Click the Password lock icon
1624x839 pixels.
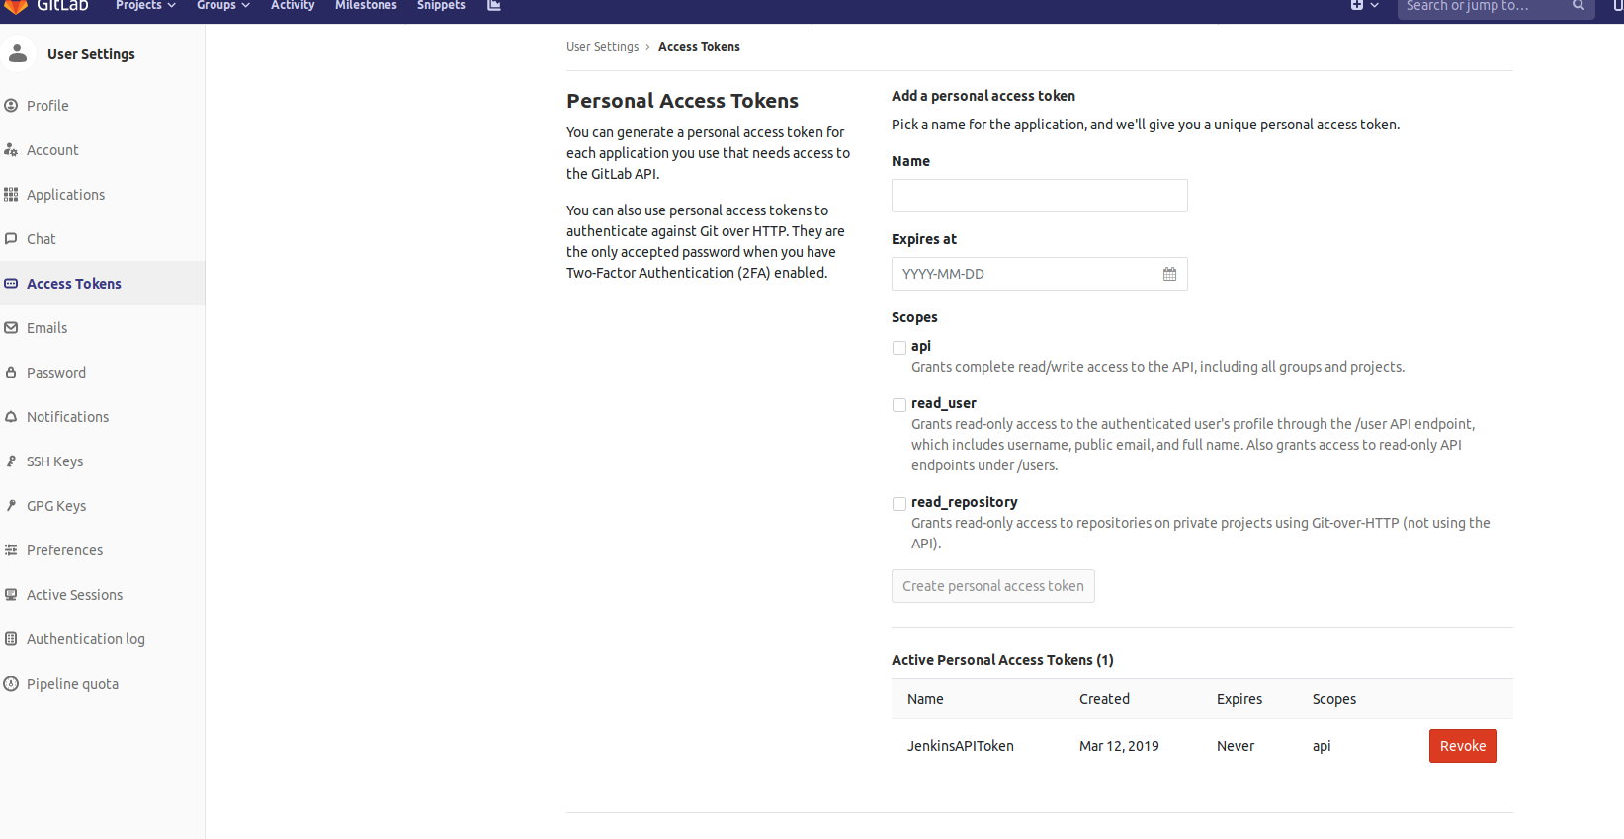tap(11, 373)
